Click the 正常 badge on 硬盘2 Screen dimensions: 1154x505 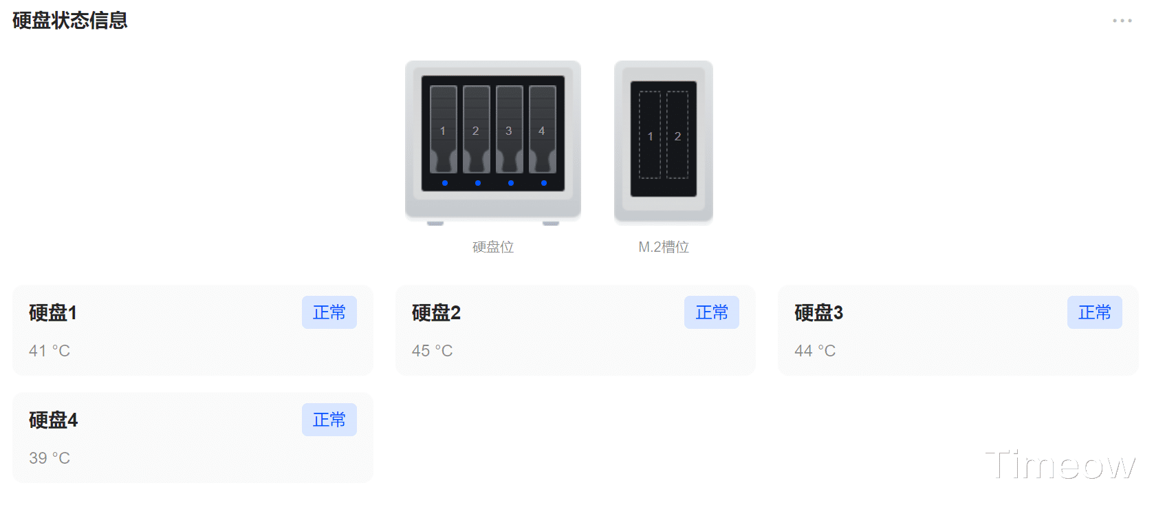pos(712,312)
